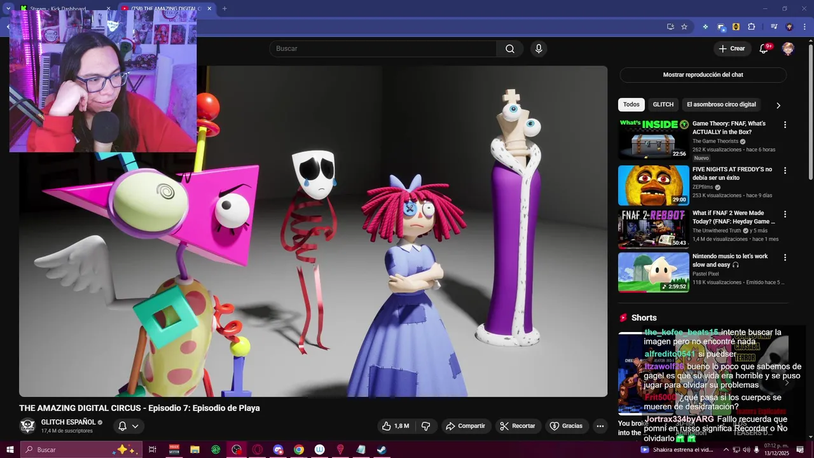Open Chrome profile avatar
Screen dimensions: 814x458
(790, 27)
